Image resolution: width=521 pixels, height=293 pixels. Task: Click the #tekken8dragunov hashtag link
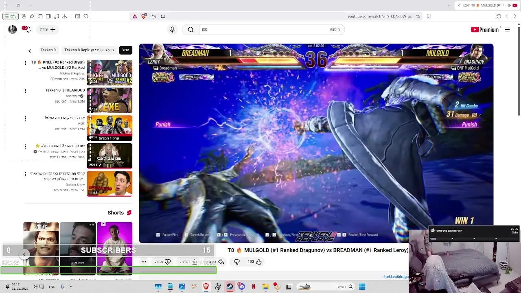pyautogui.click(x=396, y=277)
